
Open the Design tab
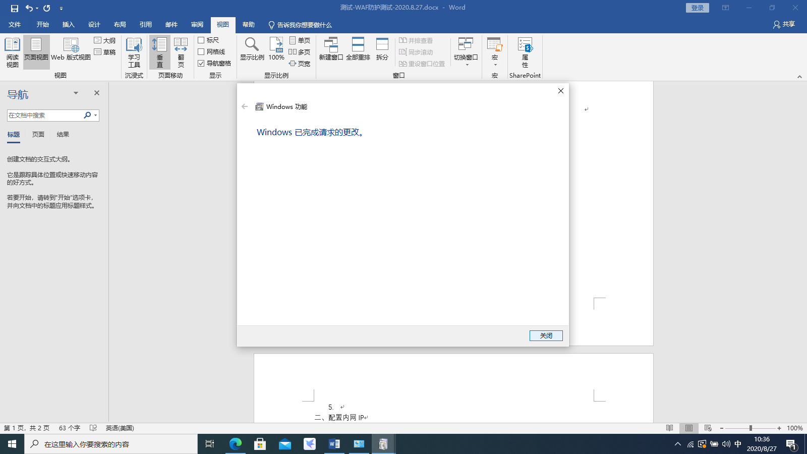[x=94, y=25]
